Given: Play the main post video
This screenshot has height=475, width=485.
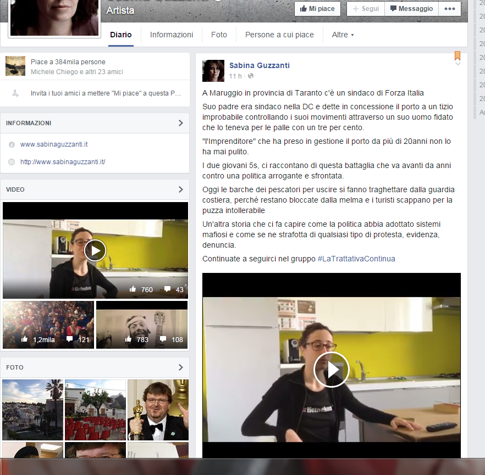Looking at the screenshot, I should (331, 370).
